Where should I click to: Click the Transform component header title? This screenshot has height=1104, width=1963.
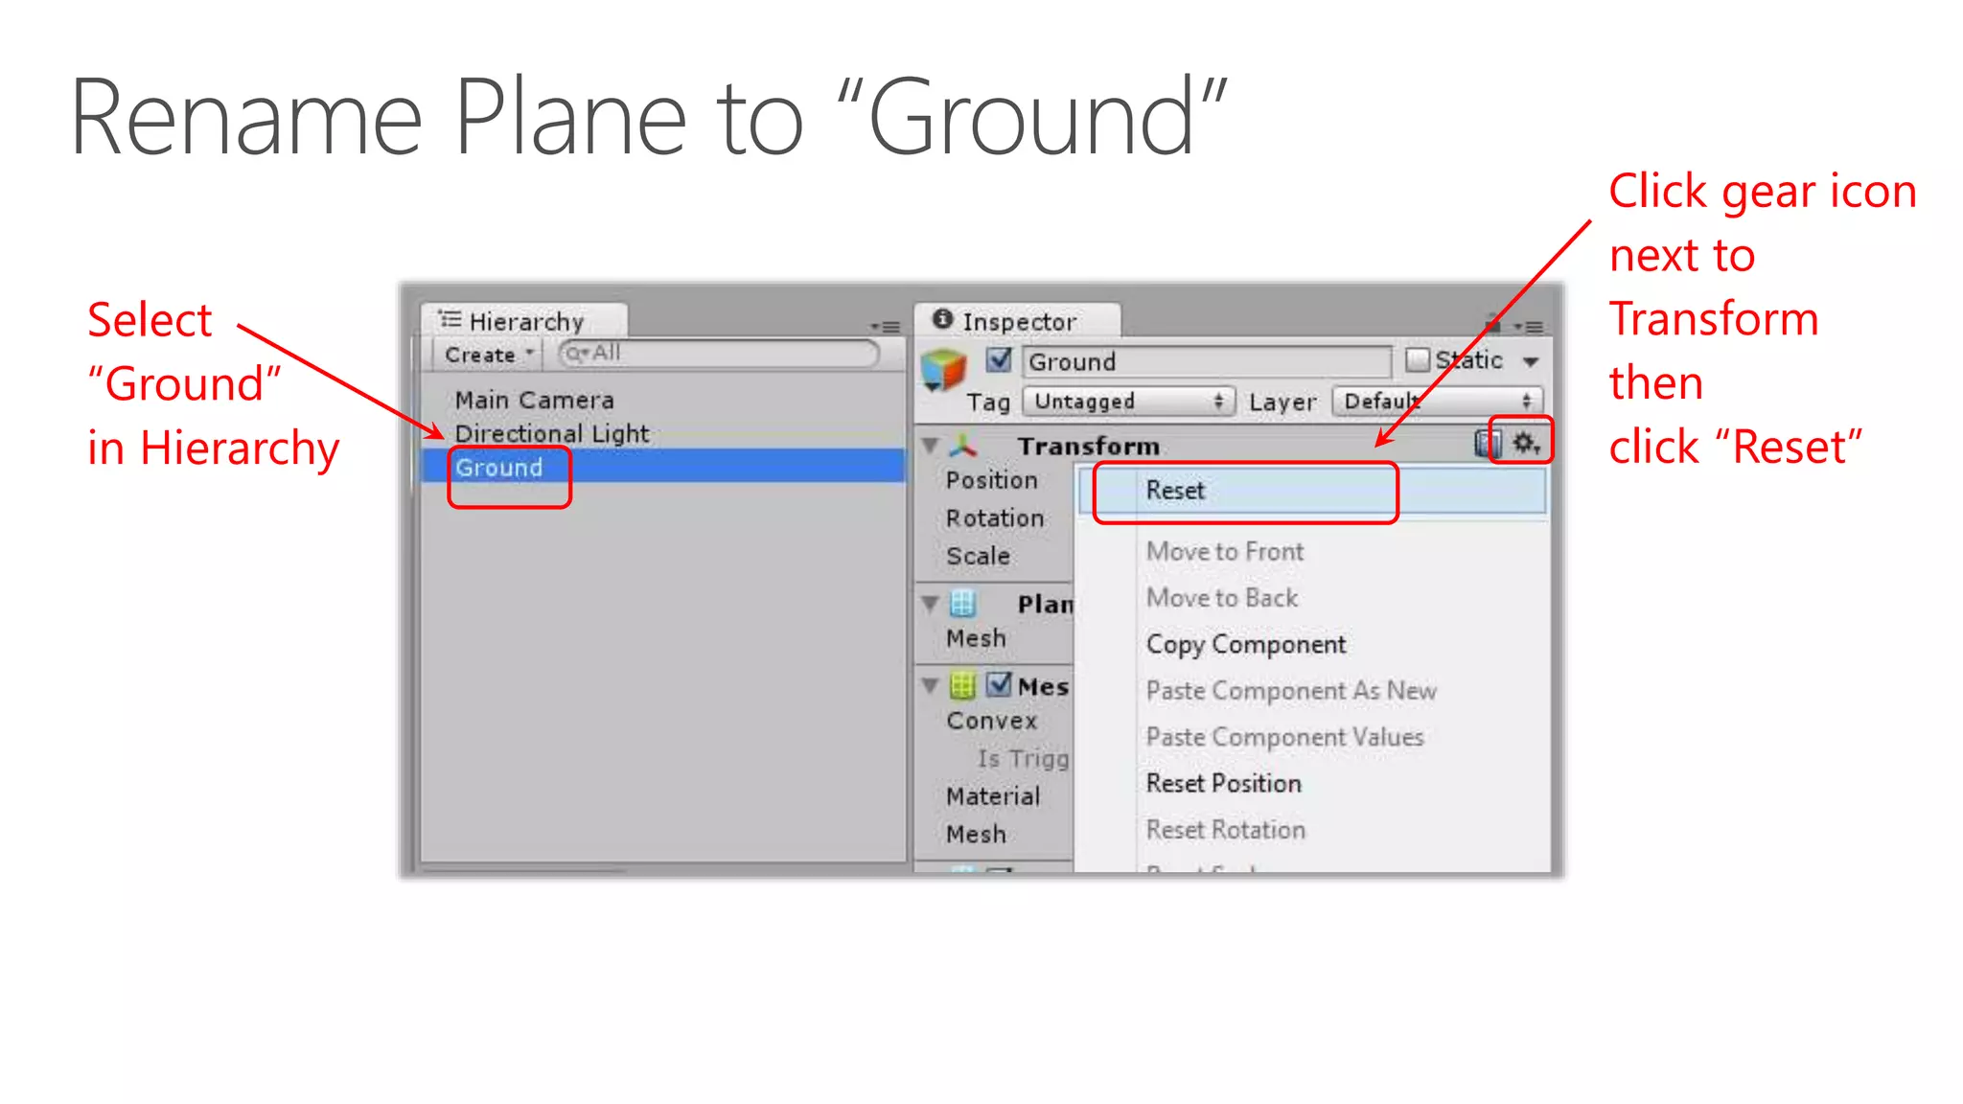[x=1089, y=446]
